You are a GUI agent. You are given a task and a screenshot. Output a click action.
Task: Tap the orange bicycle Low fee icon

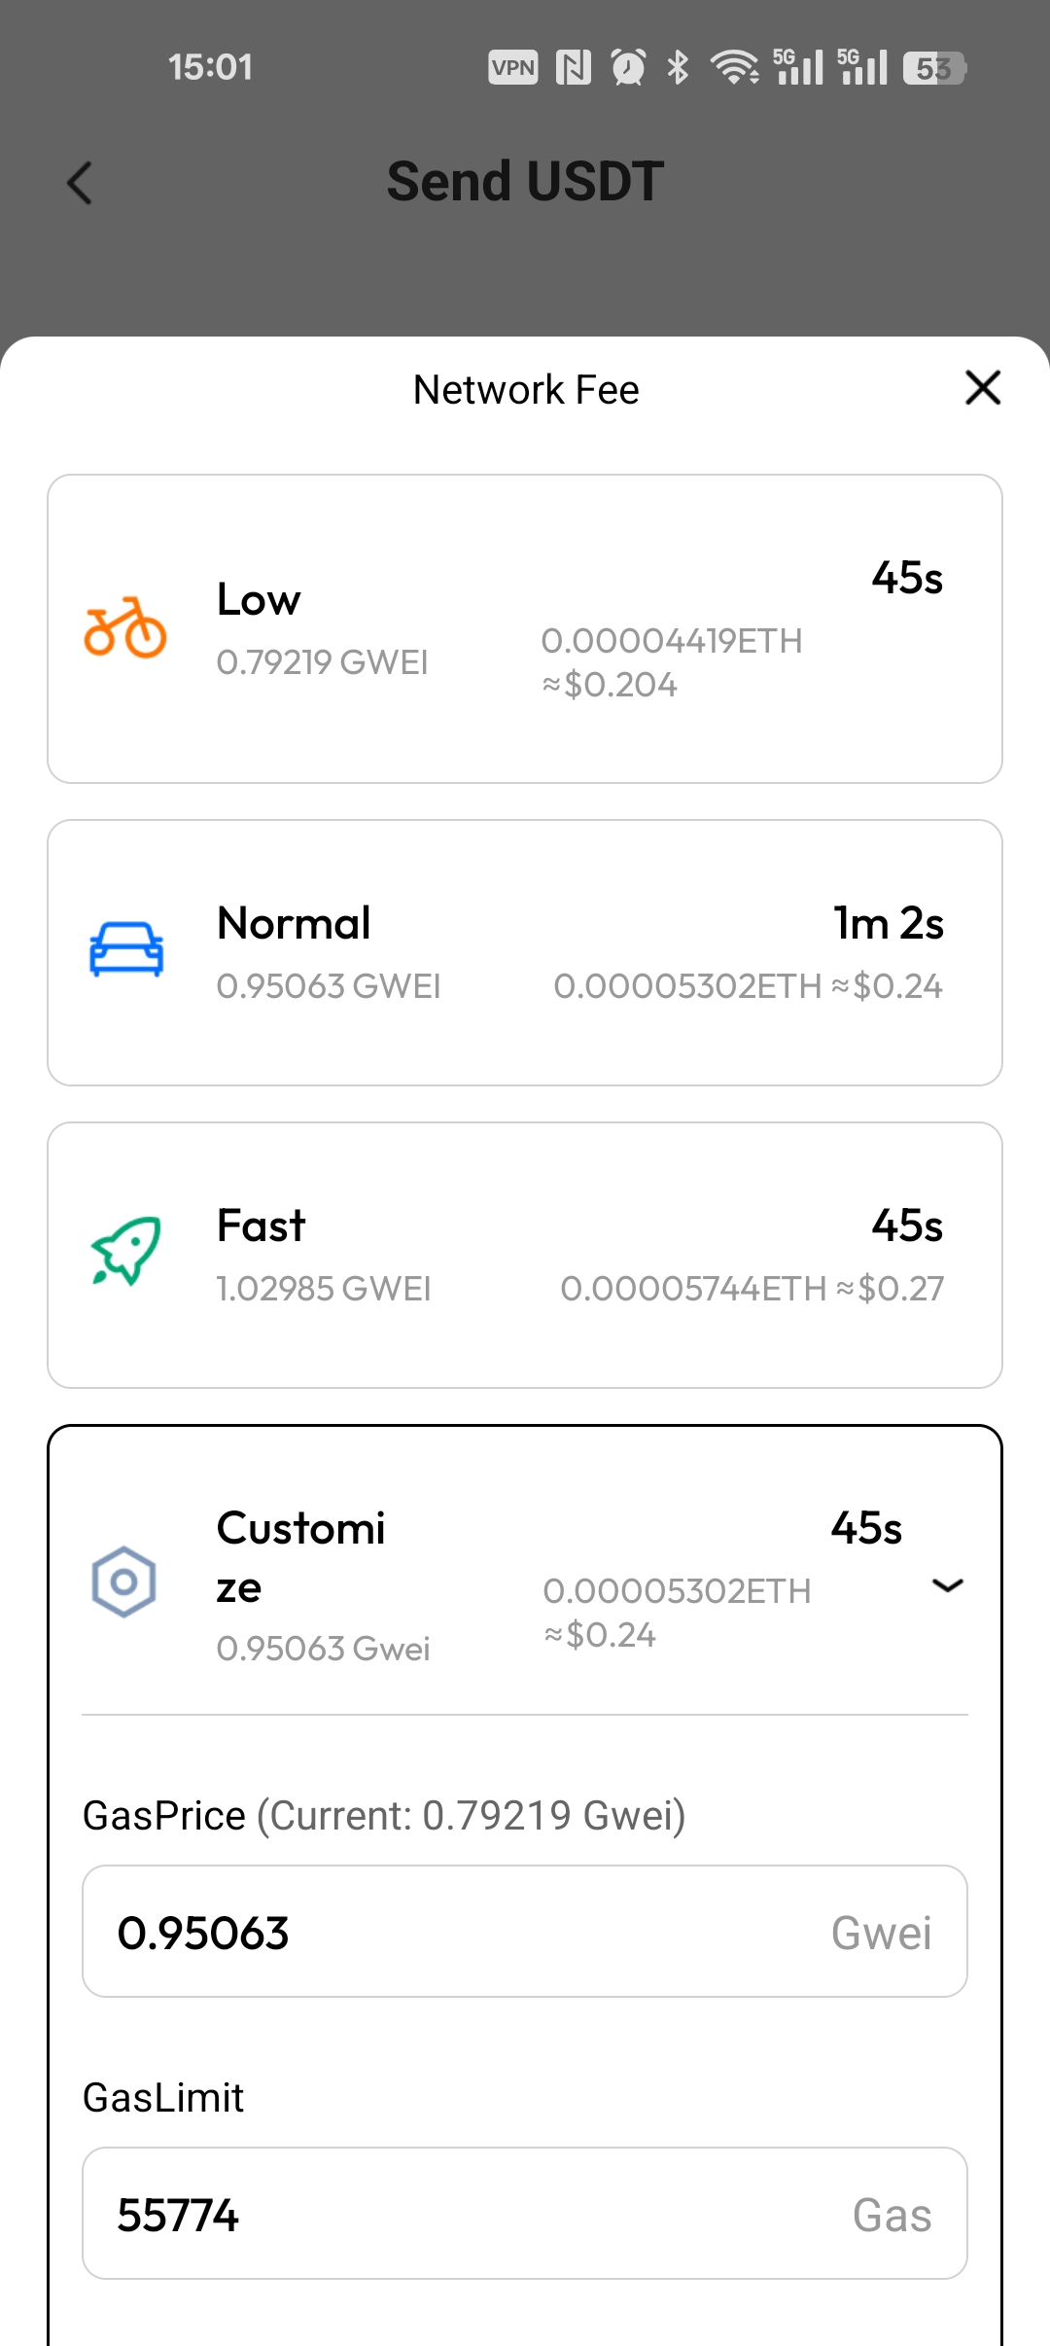pyautogui.click(x=125, y=628)
